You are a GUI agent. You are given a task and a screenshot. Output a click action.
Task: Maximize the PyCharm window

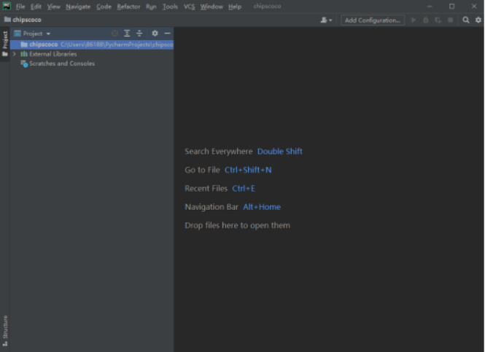pos(452,7)
